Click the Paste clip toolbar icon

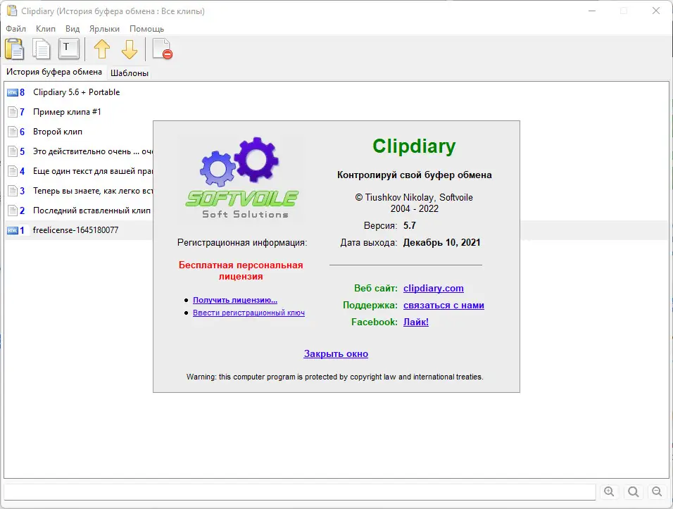[x=15, y=49]
